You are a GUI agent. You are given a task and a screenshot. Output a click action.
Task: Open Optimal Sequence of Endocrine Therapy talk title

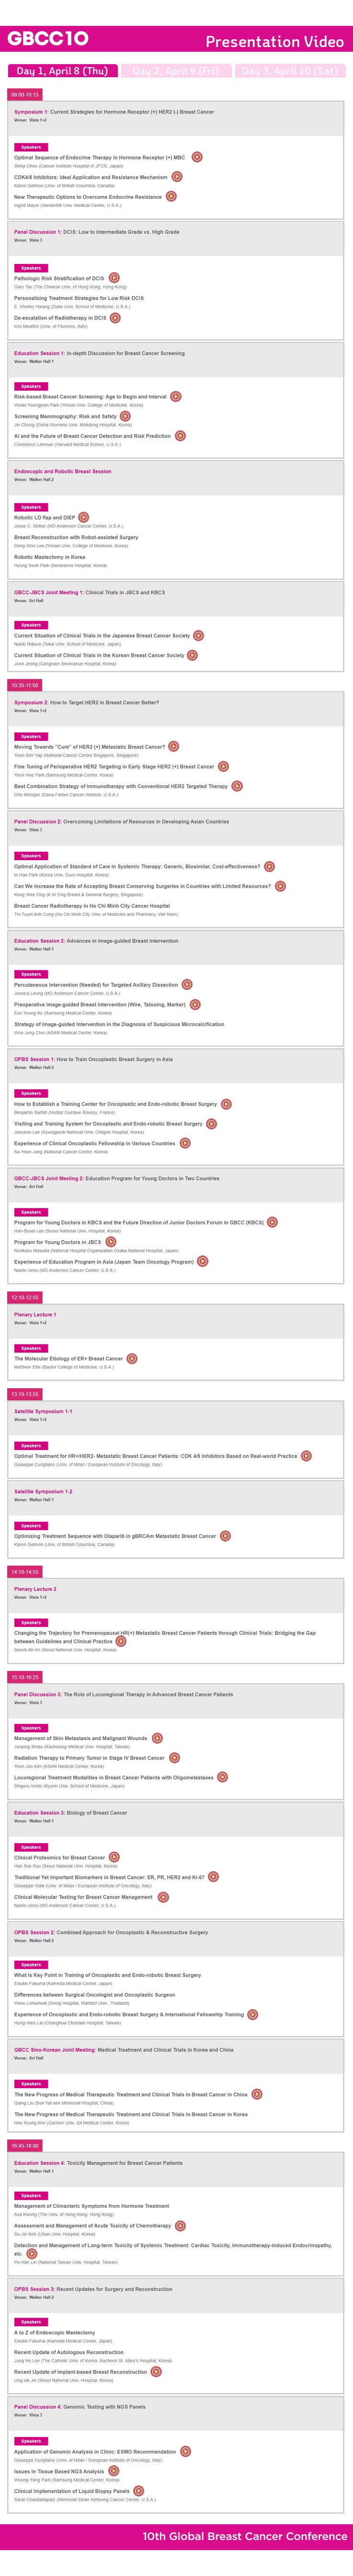99,157
